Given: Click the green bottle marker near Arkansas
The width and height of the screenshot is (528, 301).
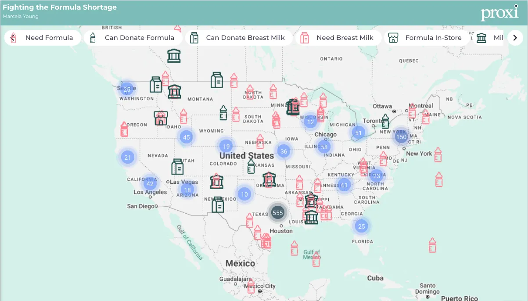Looking at the screenshot, I should click(x=251, y=166).
